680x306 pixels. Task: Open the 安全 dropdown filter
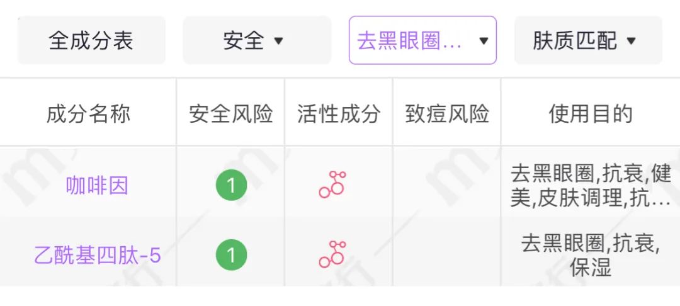pyautogui.click(x=257, y=40)
